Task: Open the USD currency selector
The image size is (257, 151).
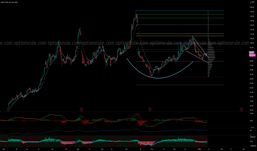Action: 253,2
